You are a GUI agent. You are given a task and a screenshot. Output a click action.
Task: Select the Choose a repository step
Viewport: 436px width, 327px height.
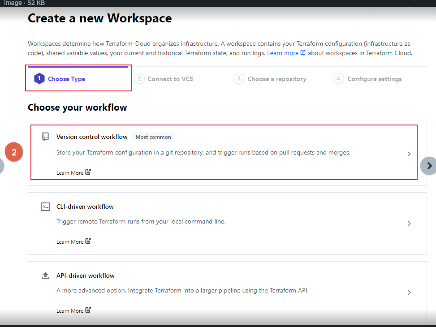pos(270,79)
